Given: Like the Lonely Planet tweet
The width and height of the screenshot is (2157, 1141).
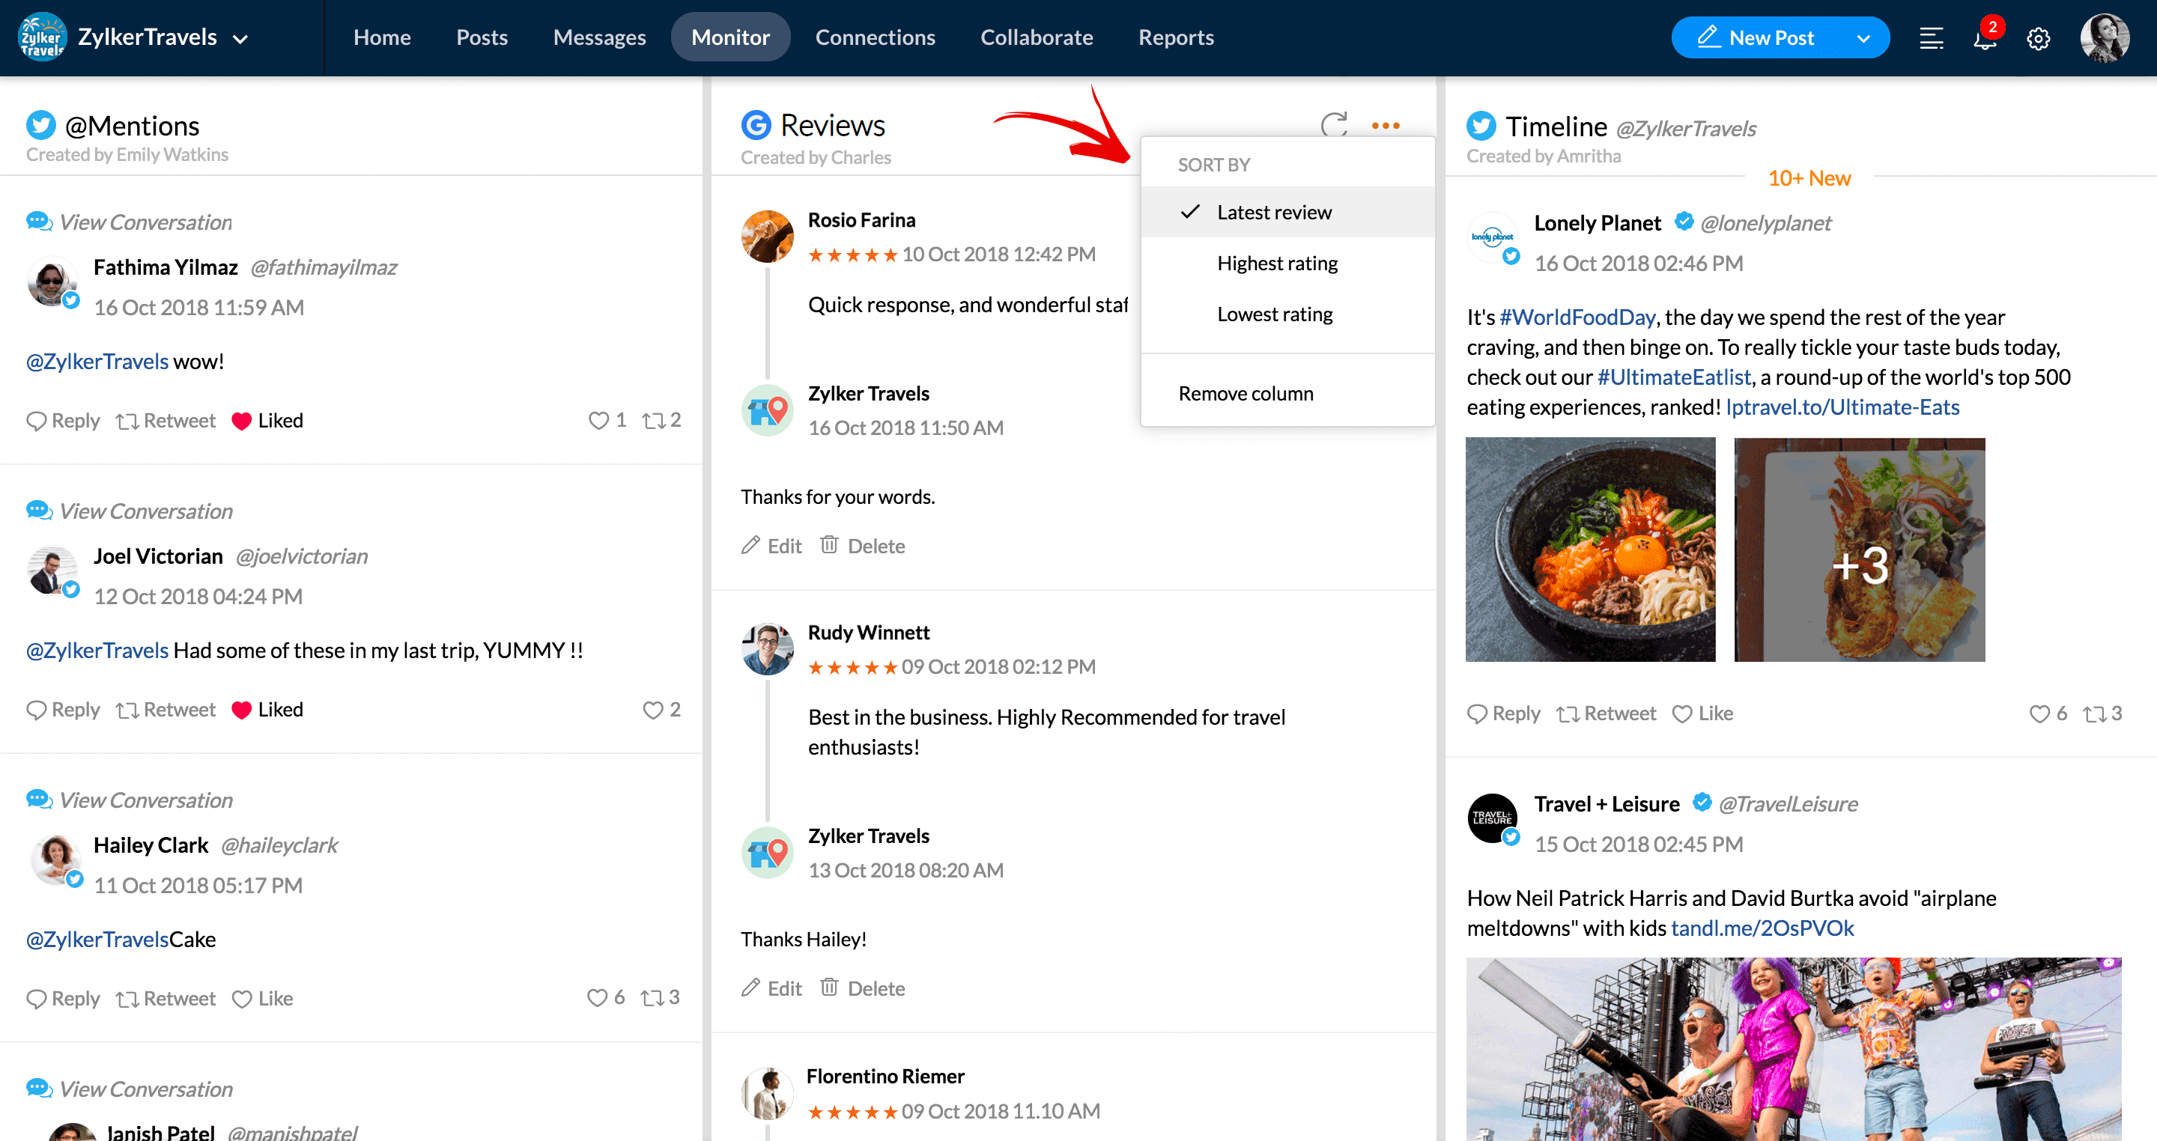Looking at the screenshot, I should tap(1702, 713).
